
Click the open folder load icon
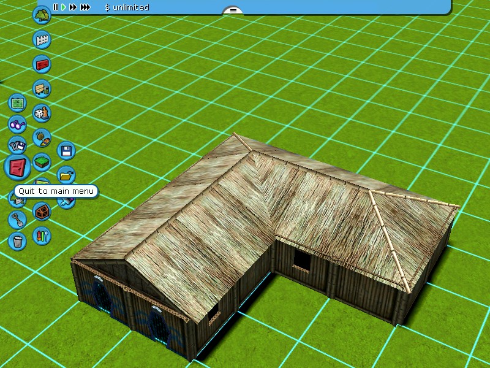(66, 175)
